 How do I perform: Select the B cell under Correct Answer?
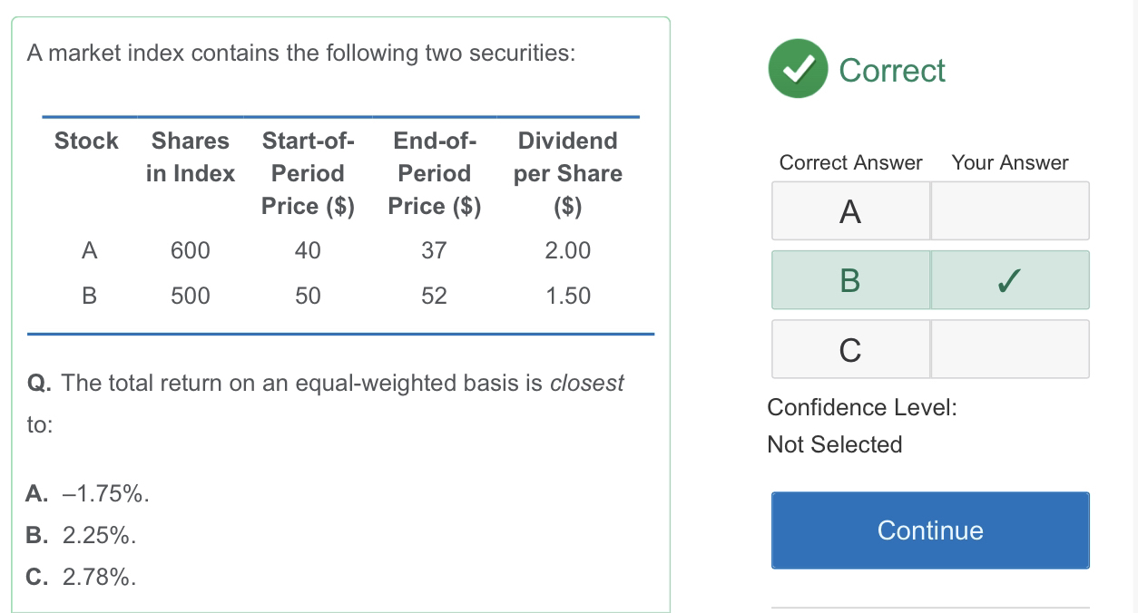coord(850,280)
